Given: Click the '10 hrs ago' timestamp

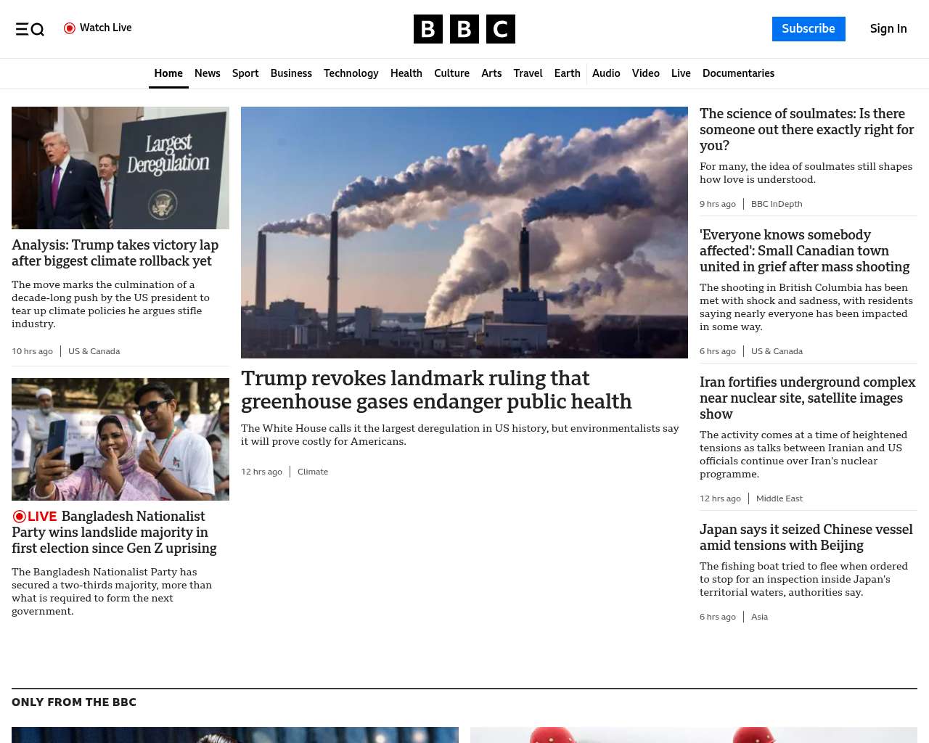Looking at the screenshot, I should (x=32, y=351).
